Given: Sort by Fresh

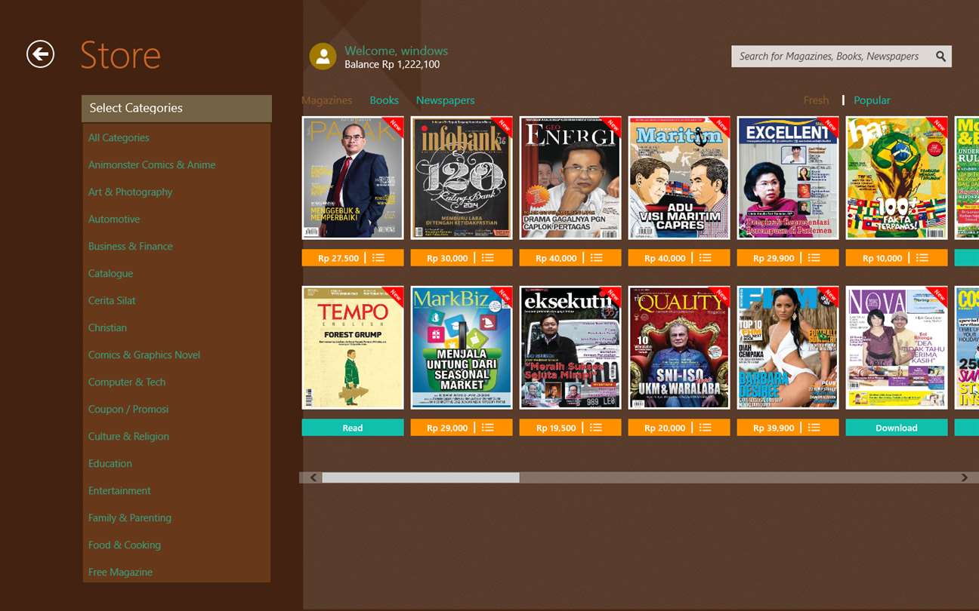Looking at the screenshot, I should pyautogui.click(x=816, y=100).
